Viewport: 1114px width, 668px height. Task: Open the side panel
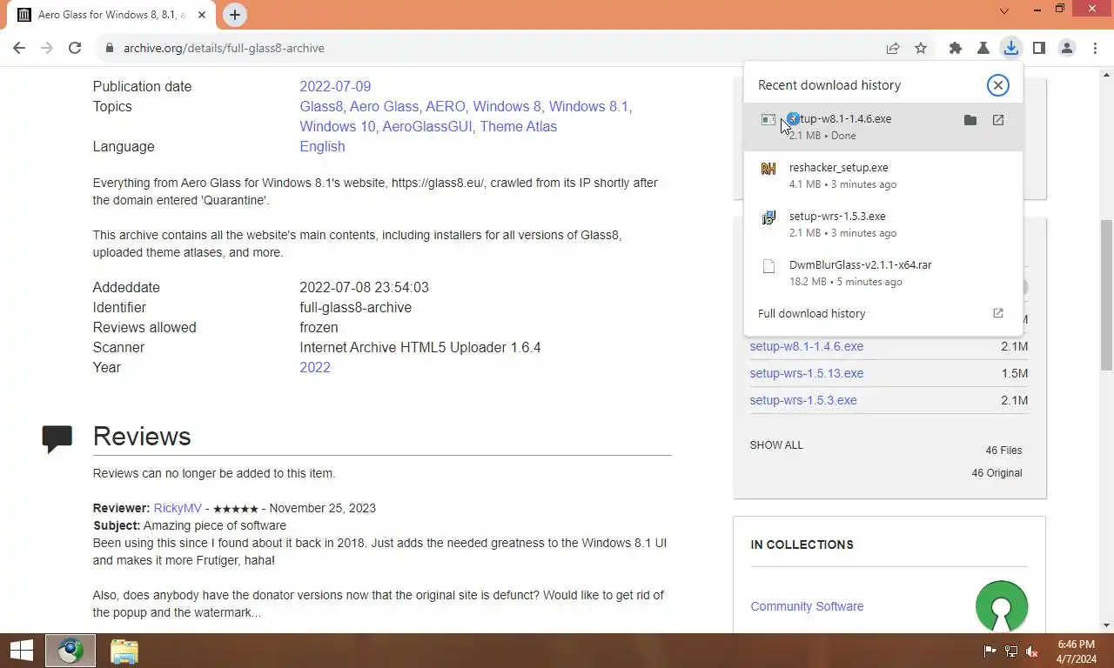tap(1039, 49)
